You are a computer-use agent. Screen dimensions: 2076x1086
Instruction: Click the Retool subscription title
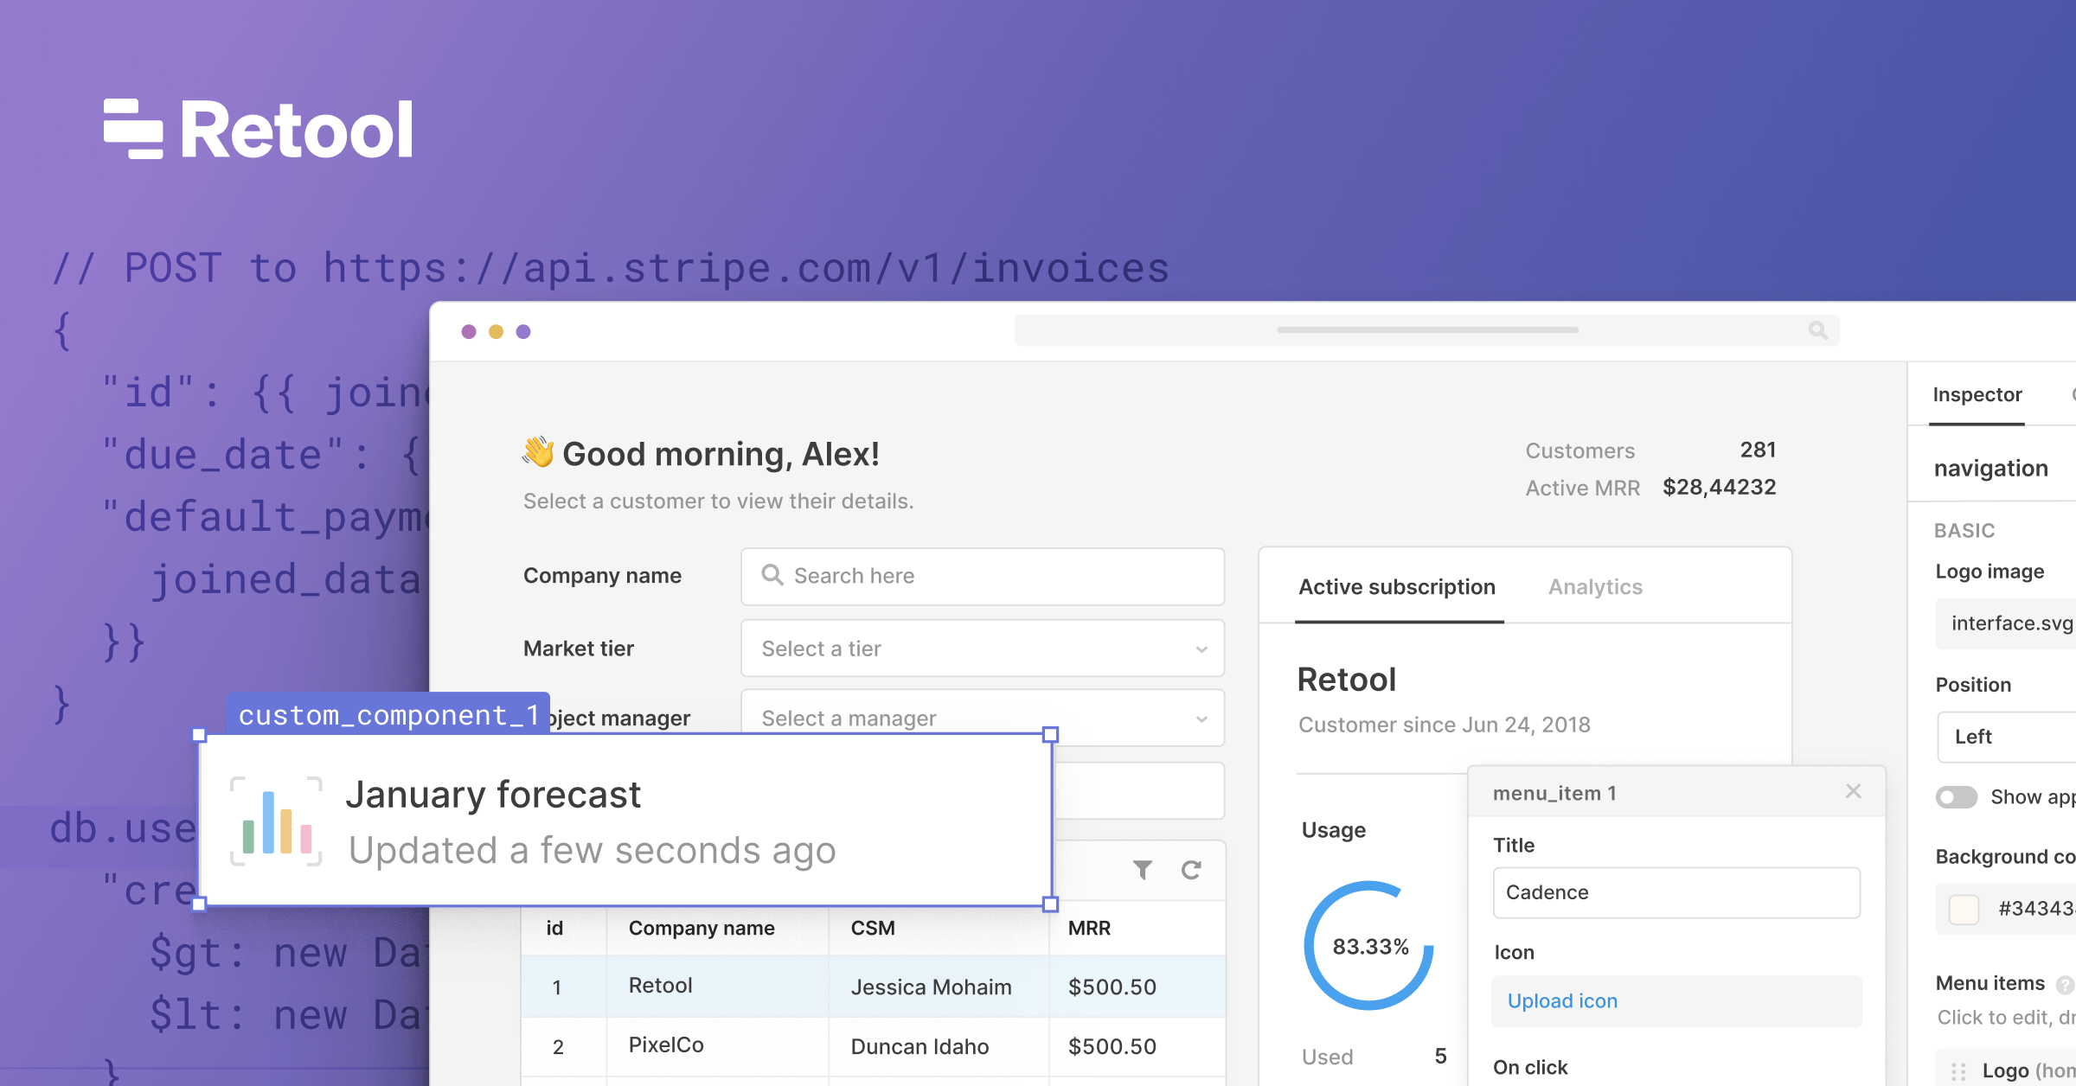1347,680
